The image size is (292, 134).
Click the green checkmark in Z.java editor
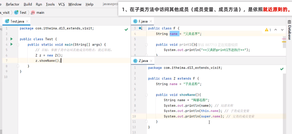(282, 69)
